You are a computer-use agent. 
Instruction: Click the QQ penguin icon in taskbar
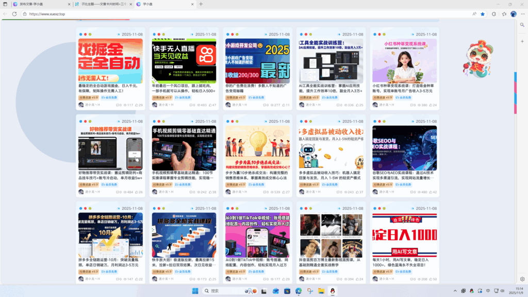[333, 291]
